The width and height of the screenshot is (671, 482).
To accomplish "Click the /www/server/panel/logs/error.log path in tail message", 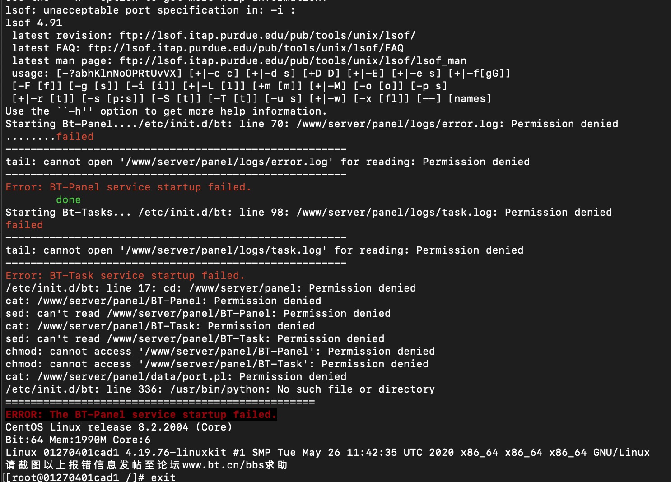I will pyautogui.click(x=227, y=162).
